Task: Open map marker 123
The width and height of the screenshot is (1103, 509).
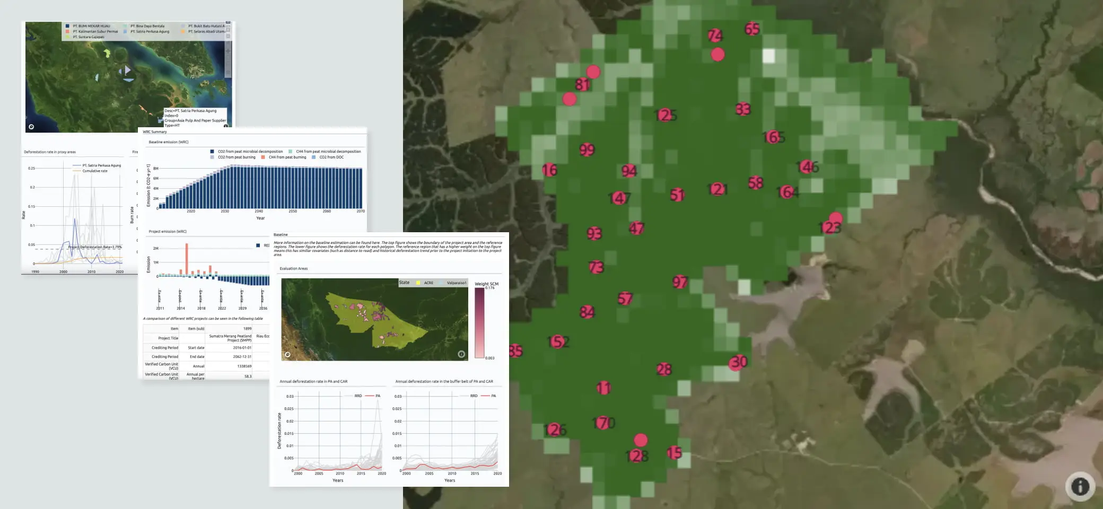Action: (830, 227)
